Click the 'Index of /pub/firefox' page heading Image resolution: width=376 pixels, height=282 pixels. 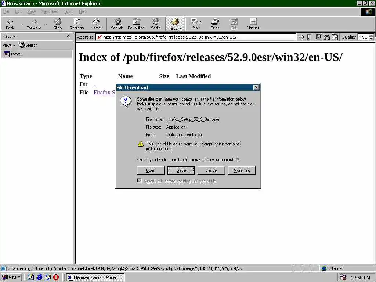pyautogui.click(x=210, y=57)
